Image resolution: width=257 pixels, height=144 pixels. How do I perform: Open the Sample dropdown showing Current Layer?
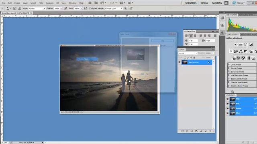coord(114,8)
